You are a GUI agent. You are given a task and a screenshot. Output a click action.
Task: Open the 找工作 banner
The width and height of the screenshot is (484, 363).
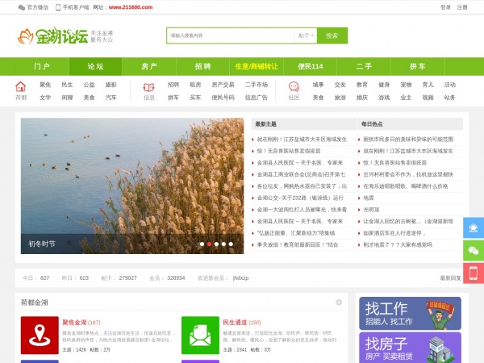(409, 313)
